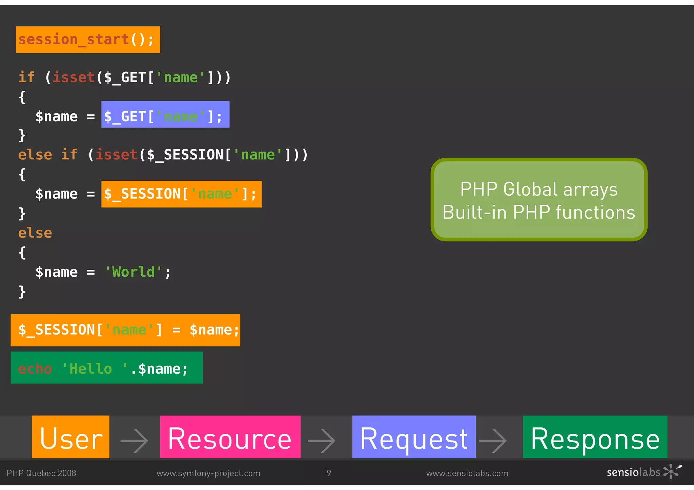Click the slide page number 9
The width and height of the screenshot is (694, 490).
(x=329, y=473)
